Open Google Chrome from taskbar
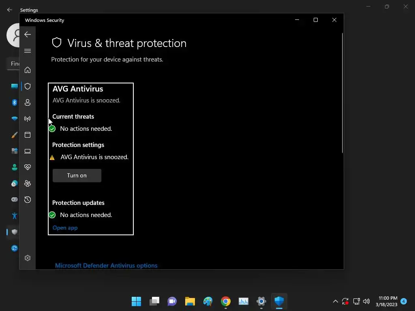This screenshot has height=311, width=415. tap(225, 301)
